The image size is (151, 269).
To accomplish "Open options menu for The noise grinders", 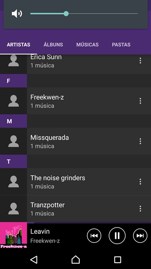I will [x=140, y=182].
